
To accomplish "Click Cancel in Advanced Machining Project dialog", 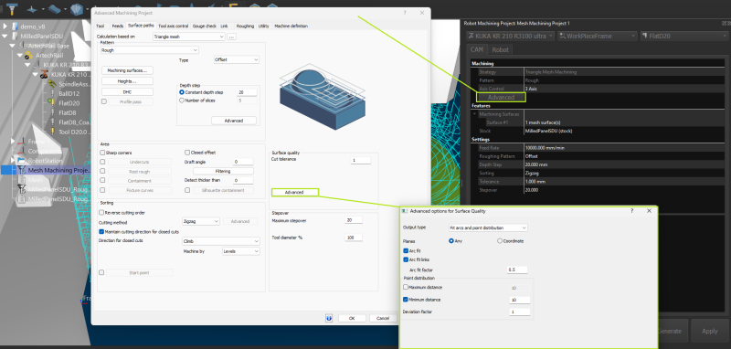I will [x=383, y=318].
